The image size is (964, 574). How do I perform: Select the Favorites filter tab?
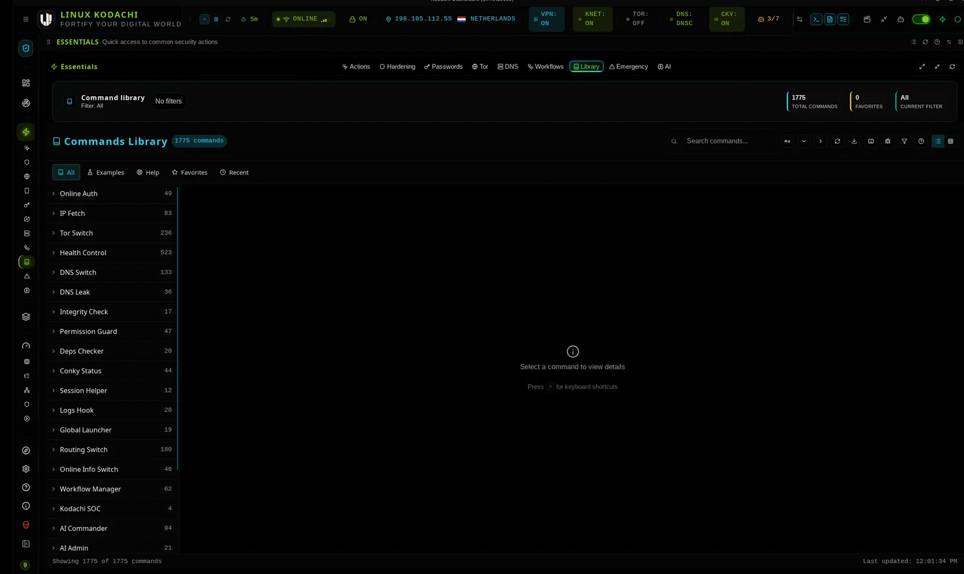point(189,173)
